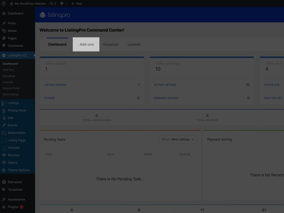Click the Plugins plug icon
Screen dimensions: 284x213
coord(4,207)
